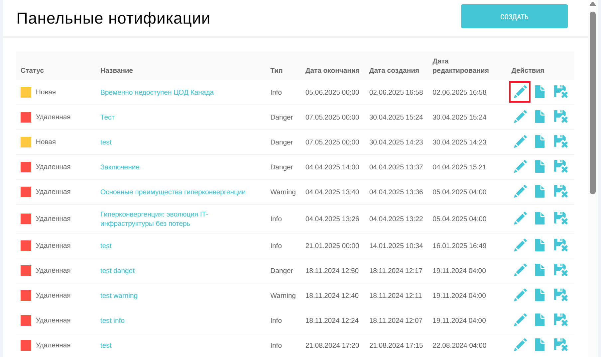Screen dimensions: 601x357
Task: Click the disk-with-cross icon for Временно недоступен ЦОД Канада
Action: click(561, 92)
